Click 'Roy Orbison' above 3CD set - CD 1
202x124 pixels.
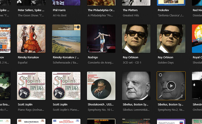click(130, 57)
